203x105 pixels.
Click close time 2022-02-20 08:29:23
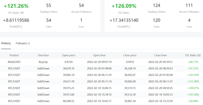tap(160, 68)
